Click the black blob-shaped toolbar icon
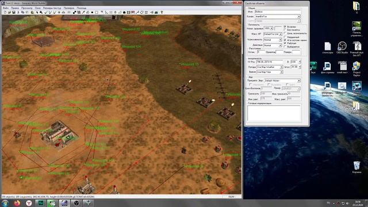The image size is (368, 207). click(124, 12)
